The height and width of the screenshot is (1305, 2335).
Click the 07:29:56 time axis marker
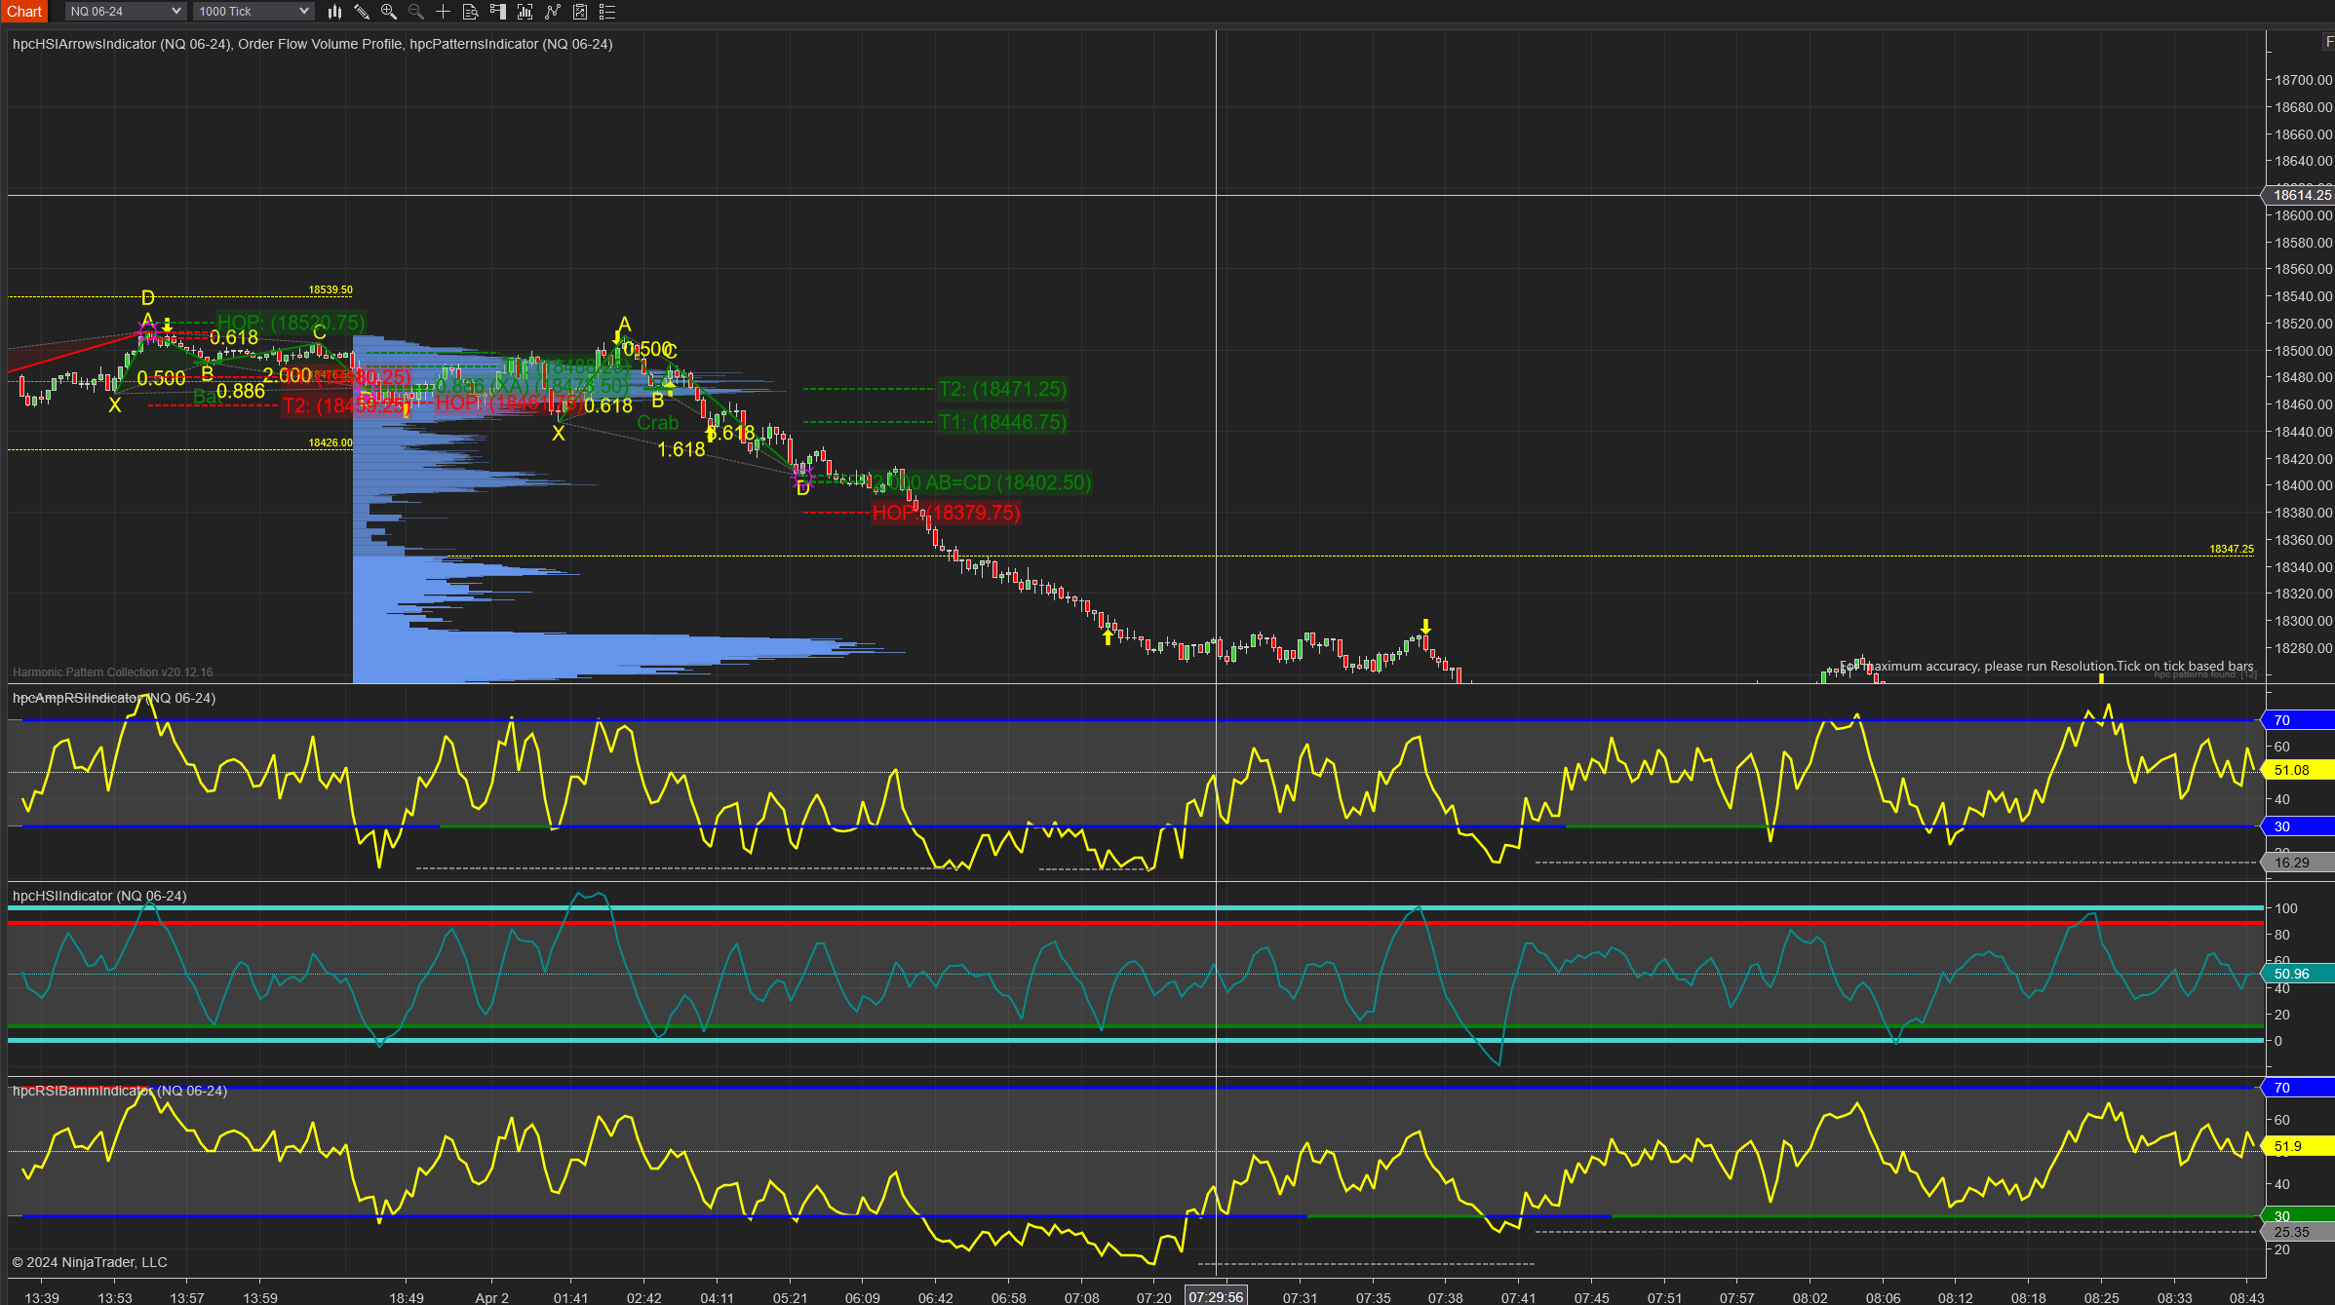click(x=1216, y=1297)
